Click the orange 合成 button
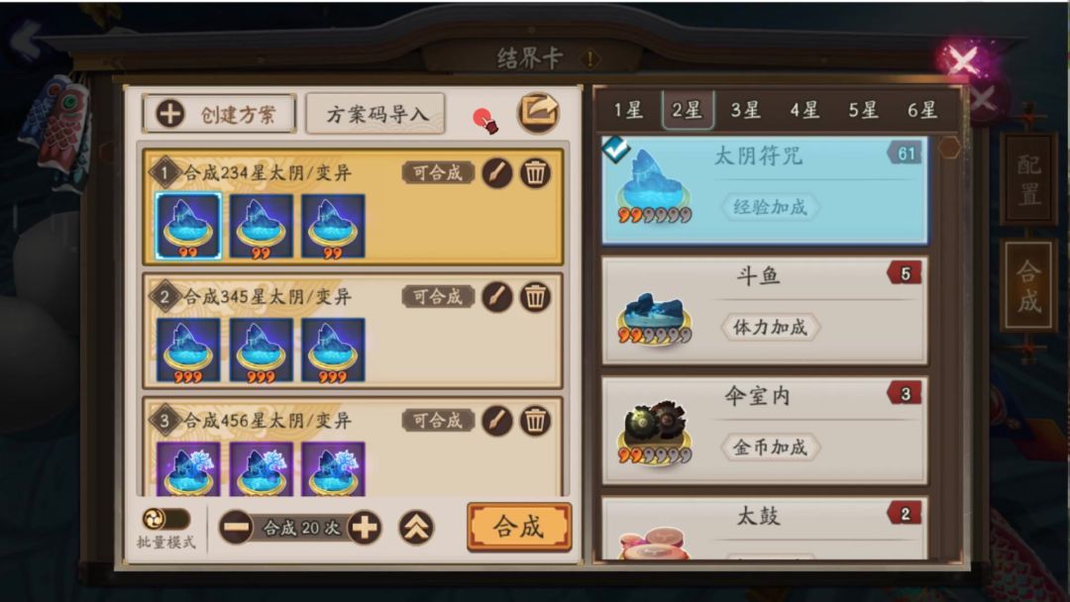 [519, 527]
